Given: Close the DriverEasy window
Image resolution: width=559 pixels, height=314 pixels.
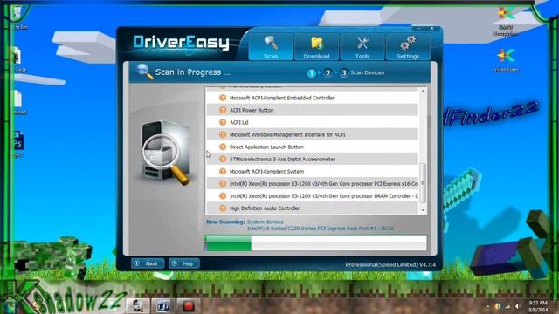Looking at the screenshot, I should coord(431,29).
